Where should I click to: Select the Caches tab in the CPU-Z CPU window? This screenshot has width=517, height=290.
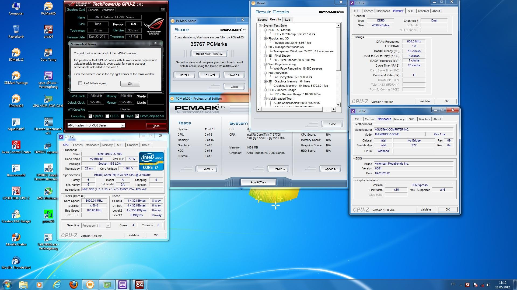(78, 145)
